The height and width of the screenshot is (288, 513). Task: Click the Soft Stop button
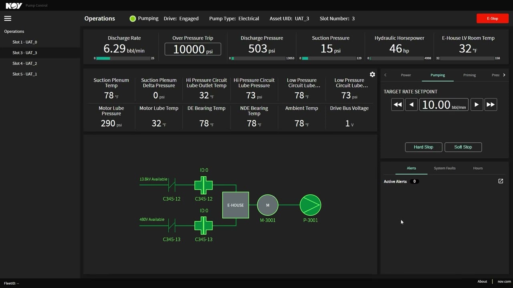[463, 147]
